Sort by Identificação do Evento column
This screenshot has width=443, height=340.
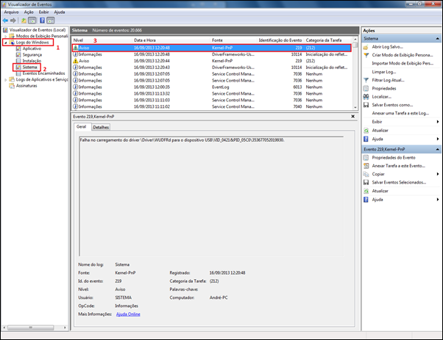click(280, 40)
